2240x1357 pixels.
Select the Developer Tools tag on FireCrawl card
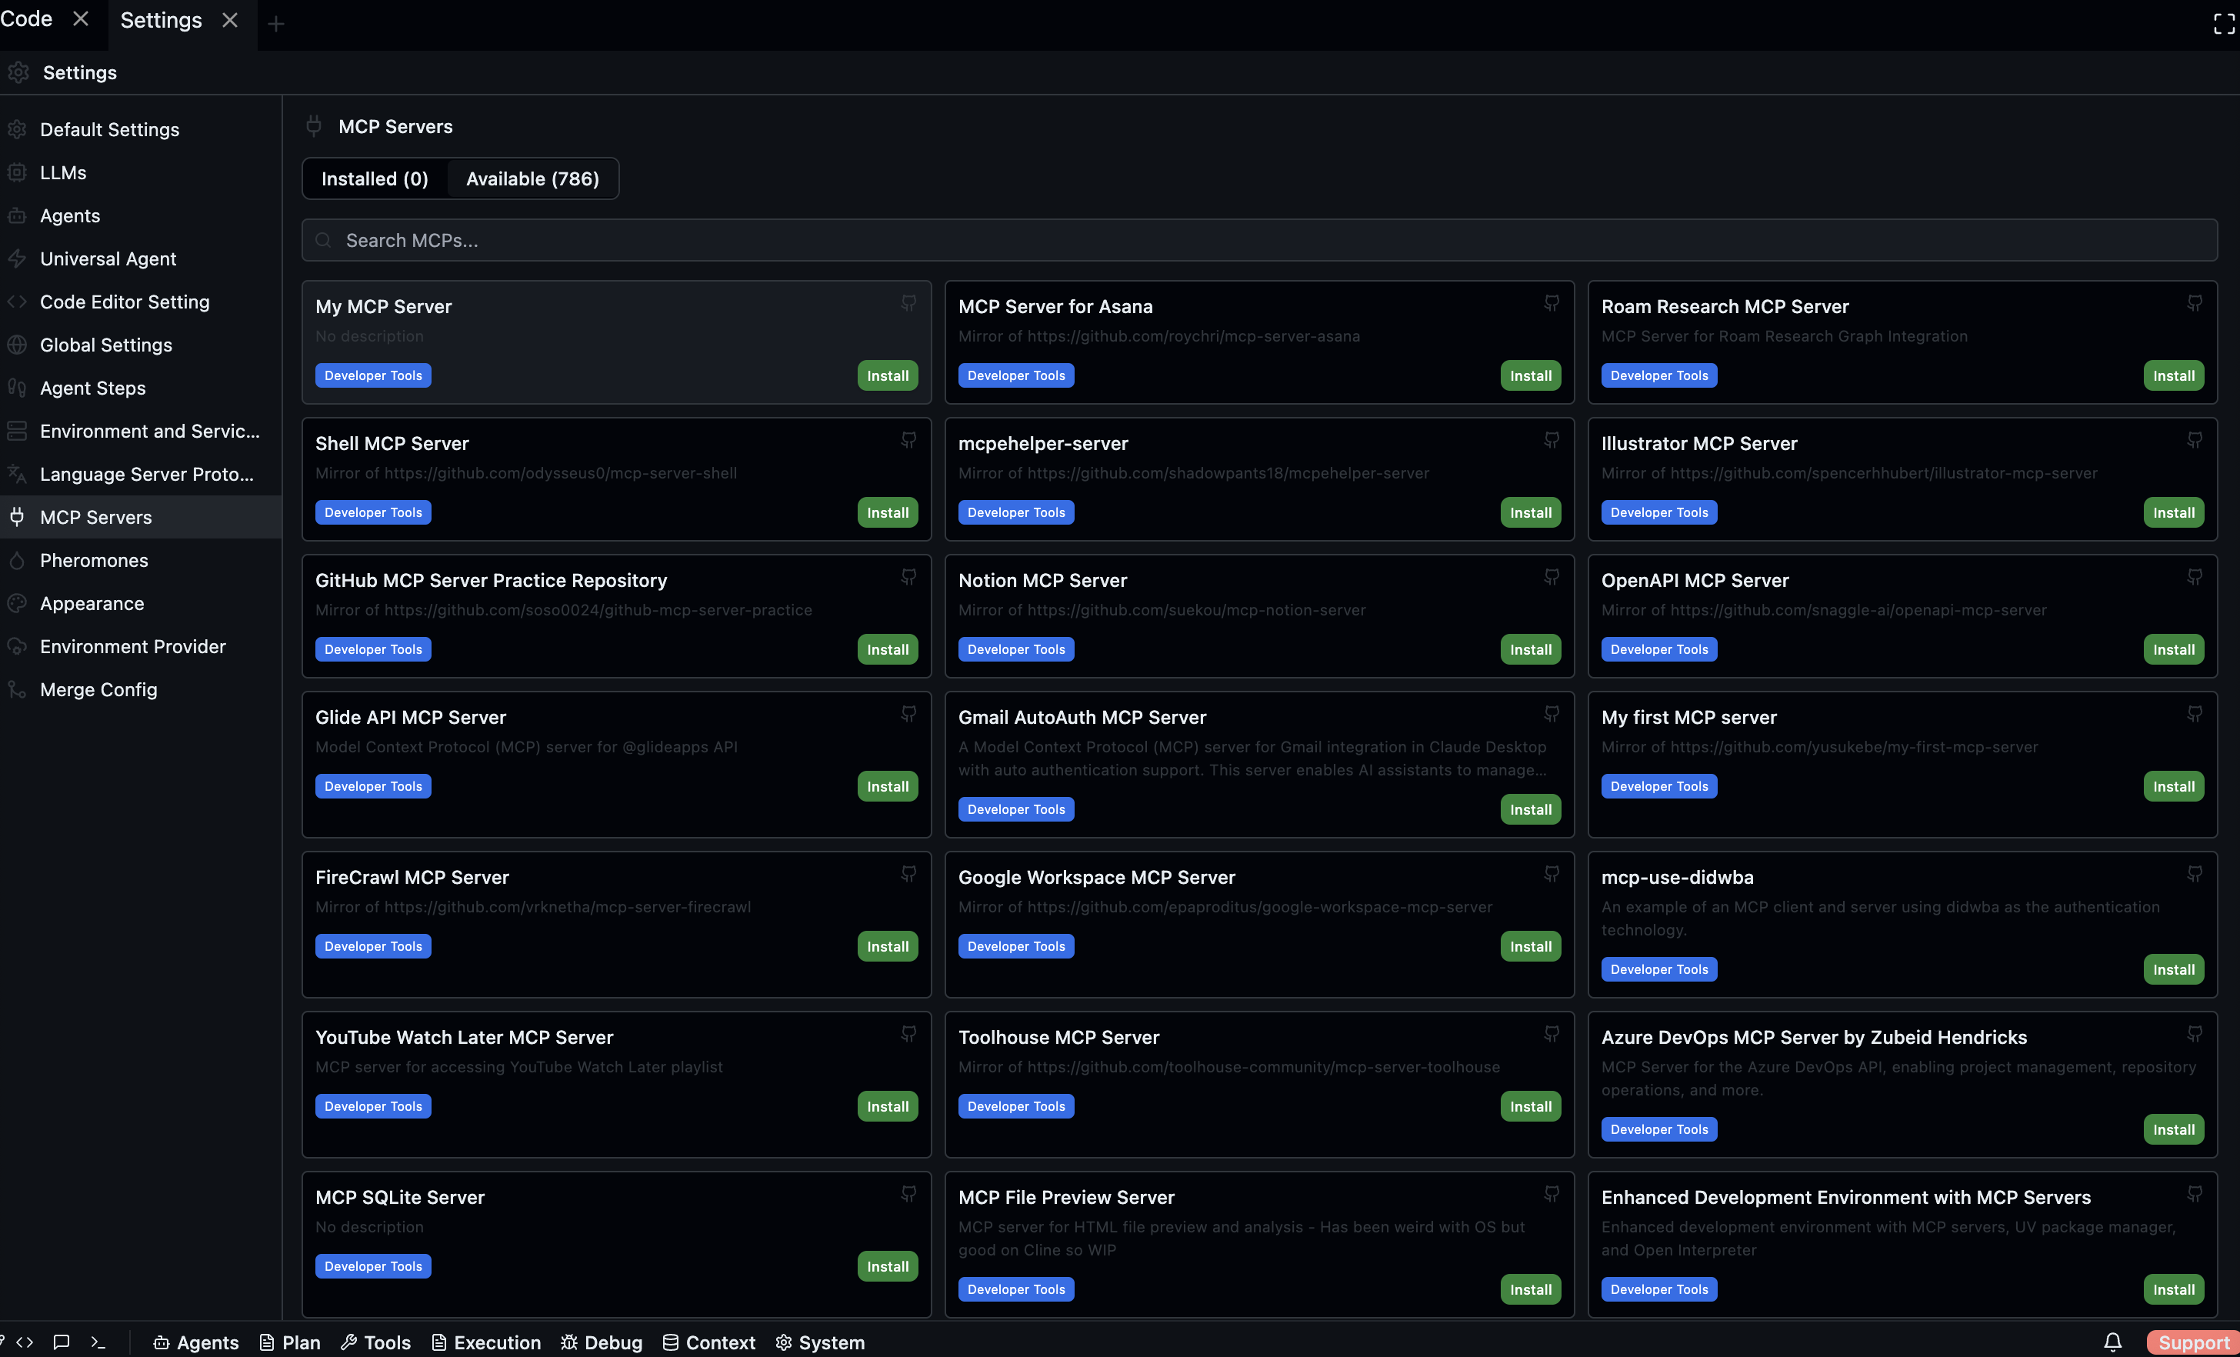click(x=373, y=945)
